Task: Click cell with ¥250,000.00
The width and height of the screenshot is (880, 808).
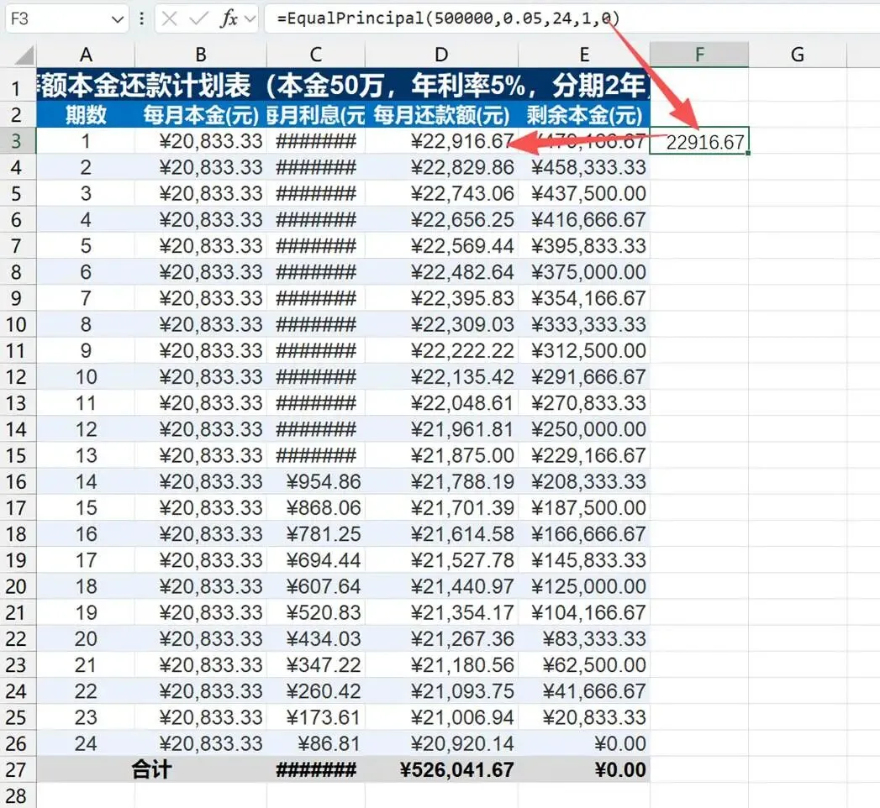Action: 583,429
